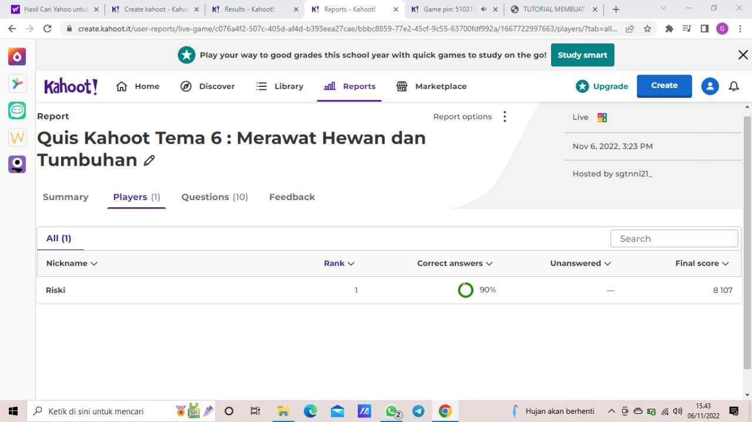
Task: Click the green chat-face sidebar icon
Action: (x=17, y=110)
